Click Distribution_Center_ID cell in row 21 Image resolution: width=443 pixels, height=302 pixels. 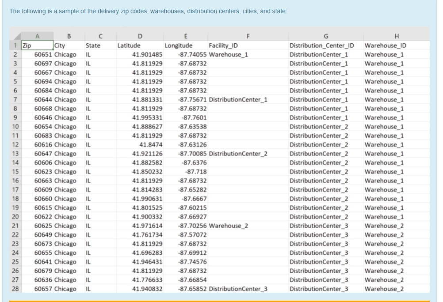326,226
